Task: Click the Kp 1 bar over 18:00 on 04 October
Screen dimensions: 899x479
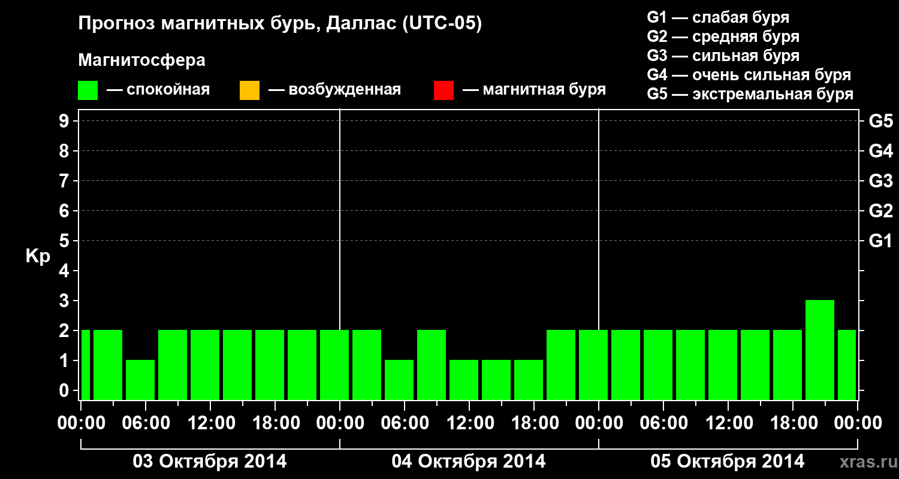Action: coord(529,380)
